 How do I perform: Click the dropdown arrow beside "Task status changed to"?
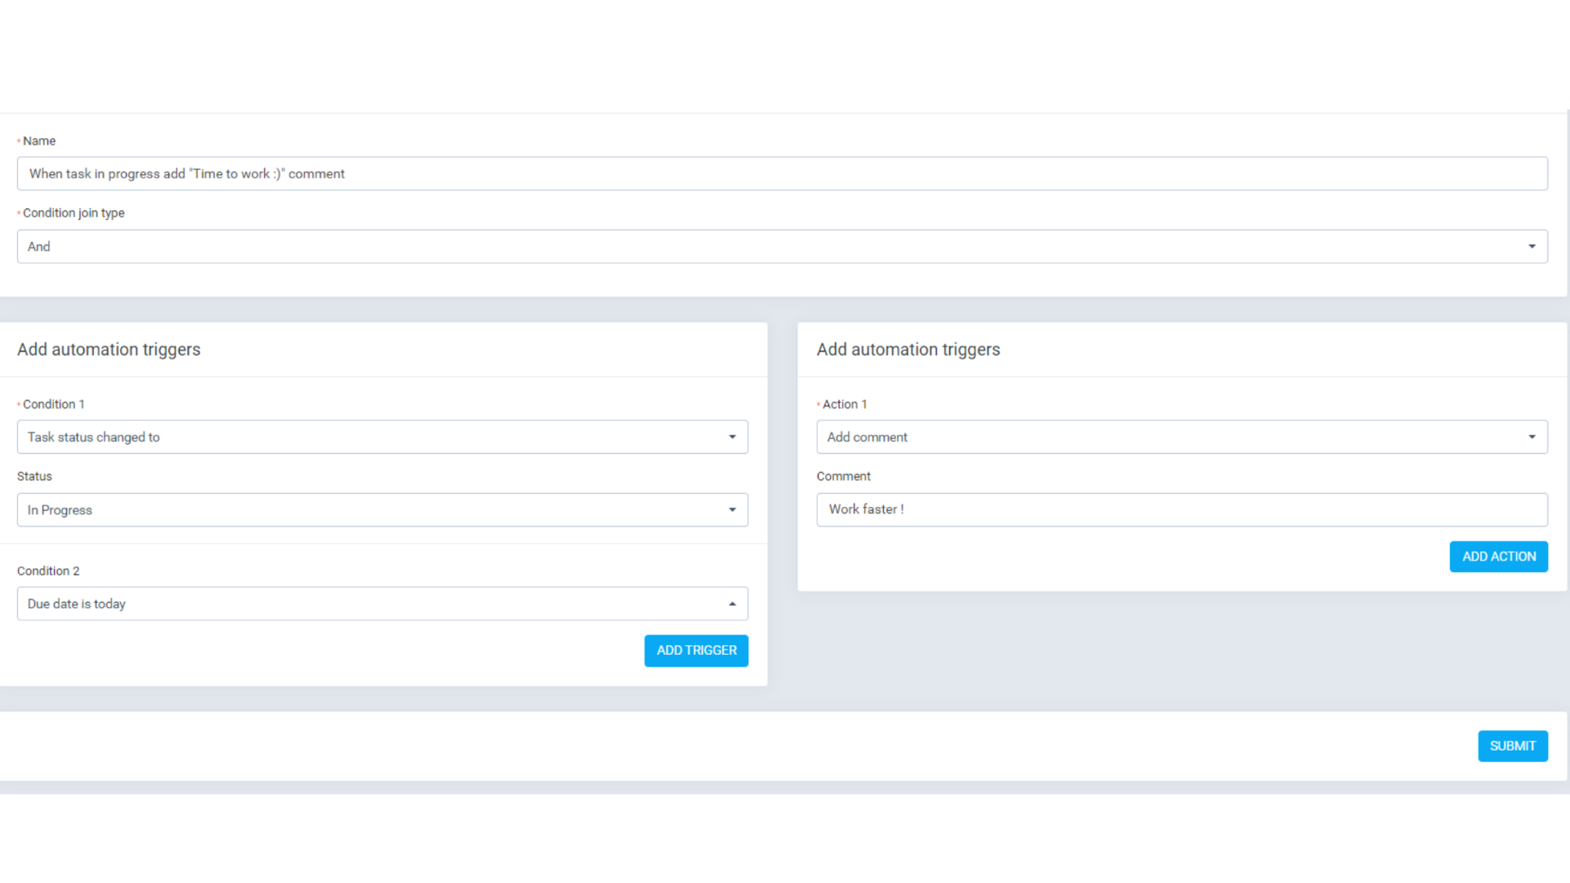(x=733, y=437)
